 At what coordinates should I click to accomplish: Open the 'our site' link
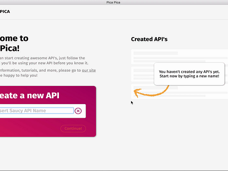click(x=89, y=70)
